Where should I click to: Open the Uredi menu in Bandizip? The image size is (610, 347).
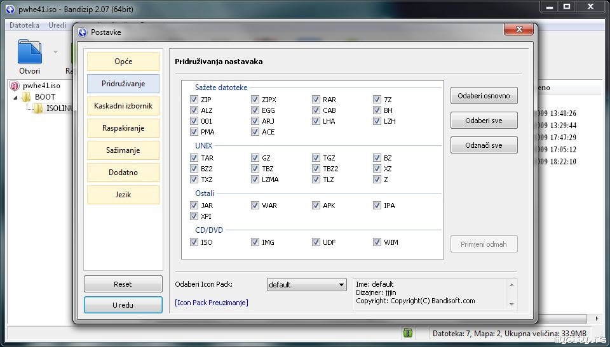tap(57, 25)
